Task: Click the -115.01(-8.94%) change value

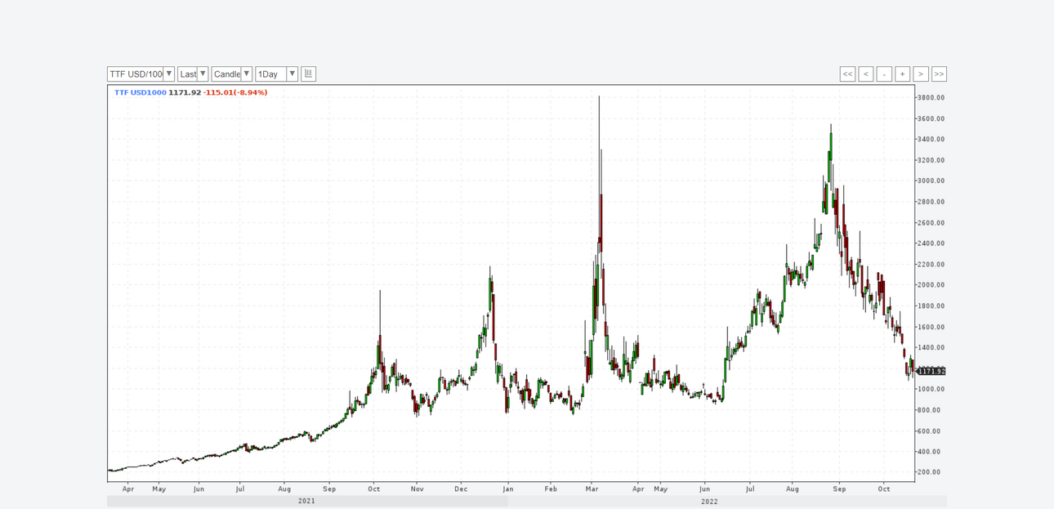Action: tap(236, 92)
